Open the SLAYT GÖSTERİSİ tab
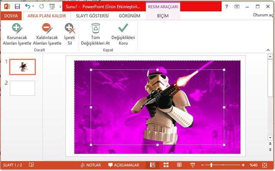 (92, 16)
